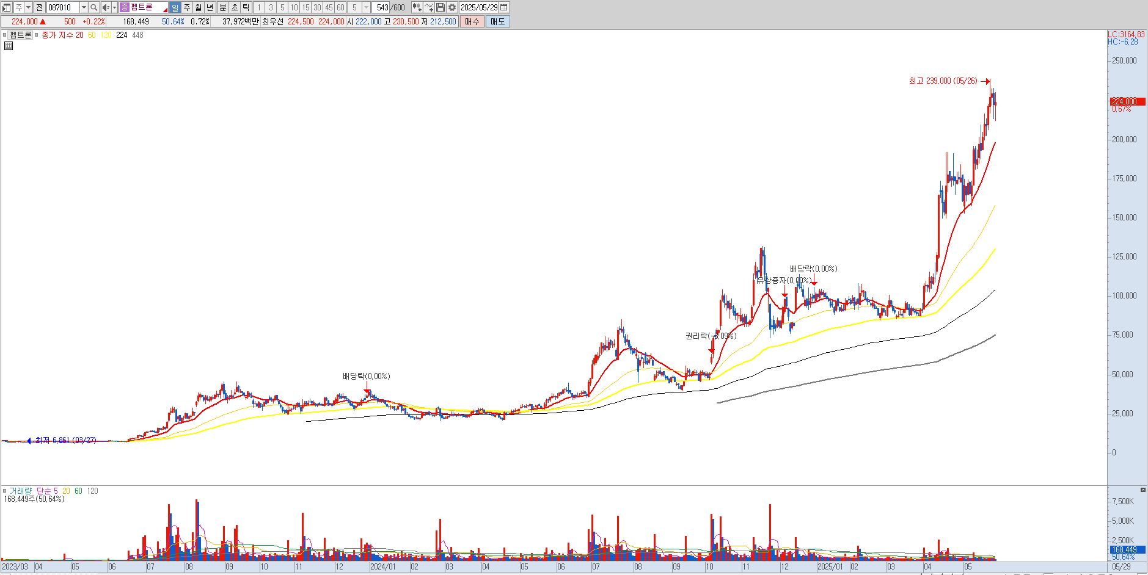Viewport: 1148px width, 575px height.
Task: Switch chart to second (초) period
Action: click(234, 7)
